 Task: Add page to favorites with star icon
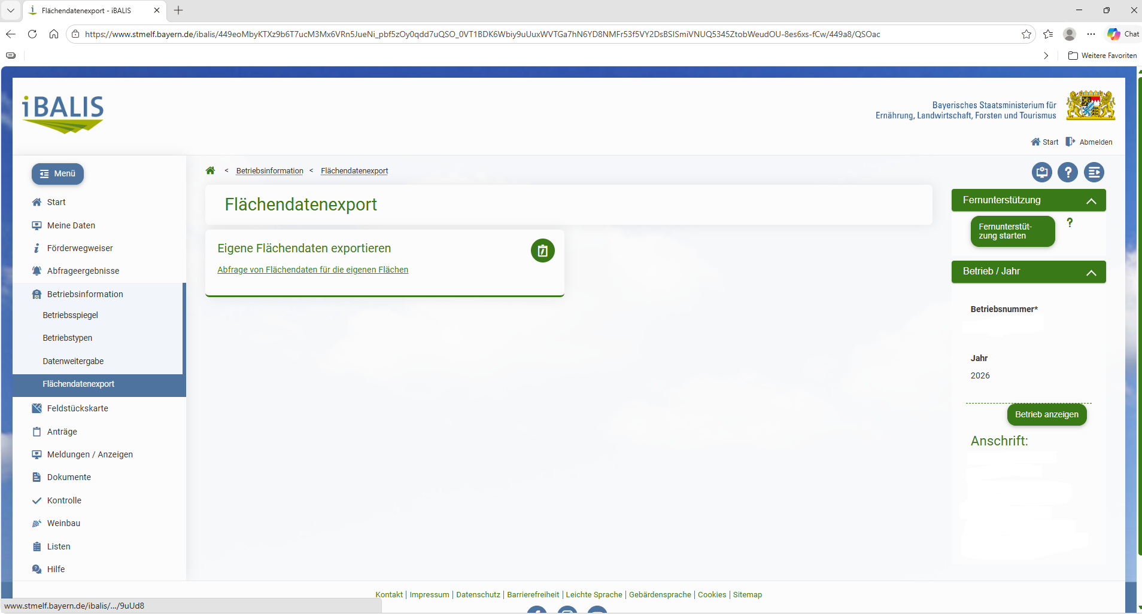pyautogui.click(x=1026, y=34)
